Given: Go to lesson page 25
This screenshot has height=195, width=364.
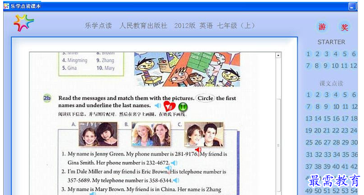Looking at the screenshot, I should point(309,143).
